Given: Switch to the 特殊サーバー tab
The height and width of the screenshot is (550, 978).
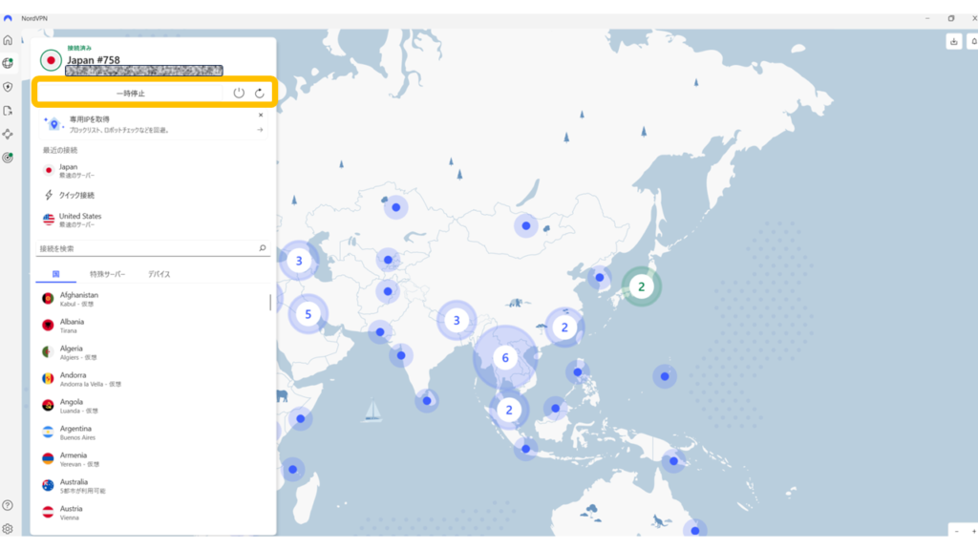Looking at the screenshot, I should (x=107, y=274).
